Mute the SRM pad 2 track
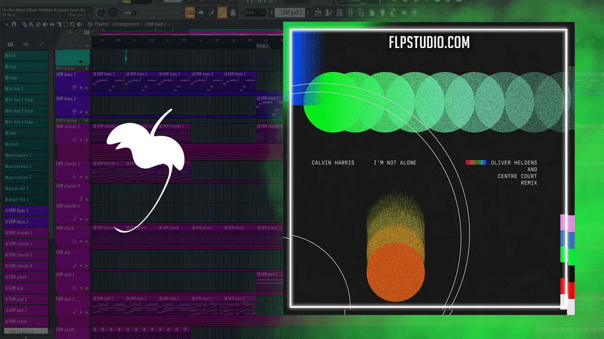The width and height of the screenshot is (604, 339). [86, 312]
